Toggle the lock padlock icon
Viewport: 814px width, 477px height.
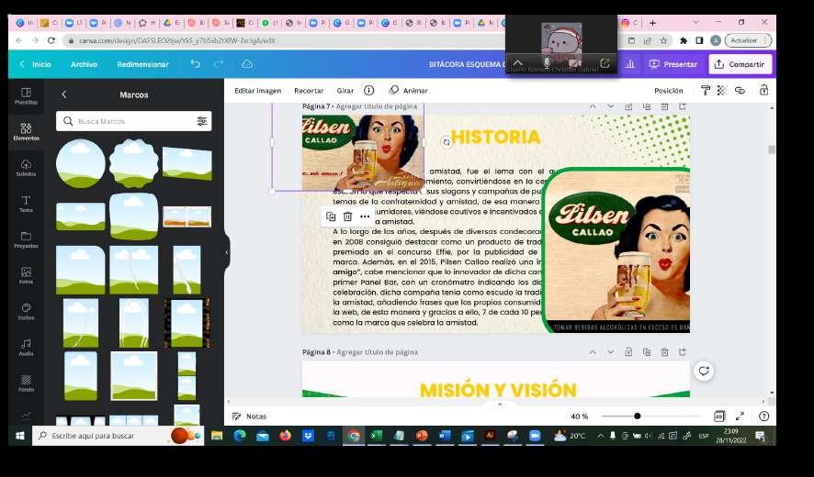click(763, 90)
